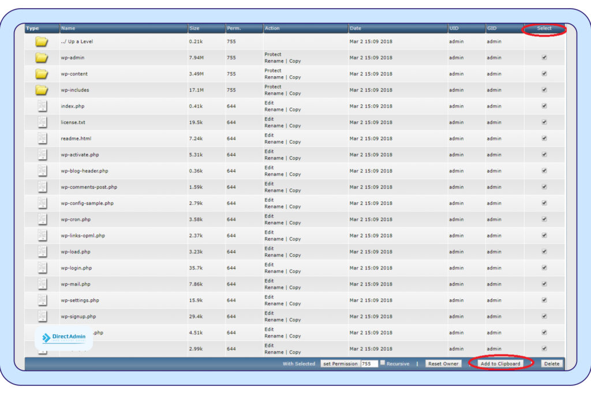This screenshot has width=591, height=394.
Task: Sort by the Type column header
Action: click(x=33, y=28)
